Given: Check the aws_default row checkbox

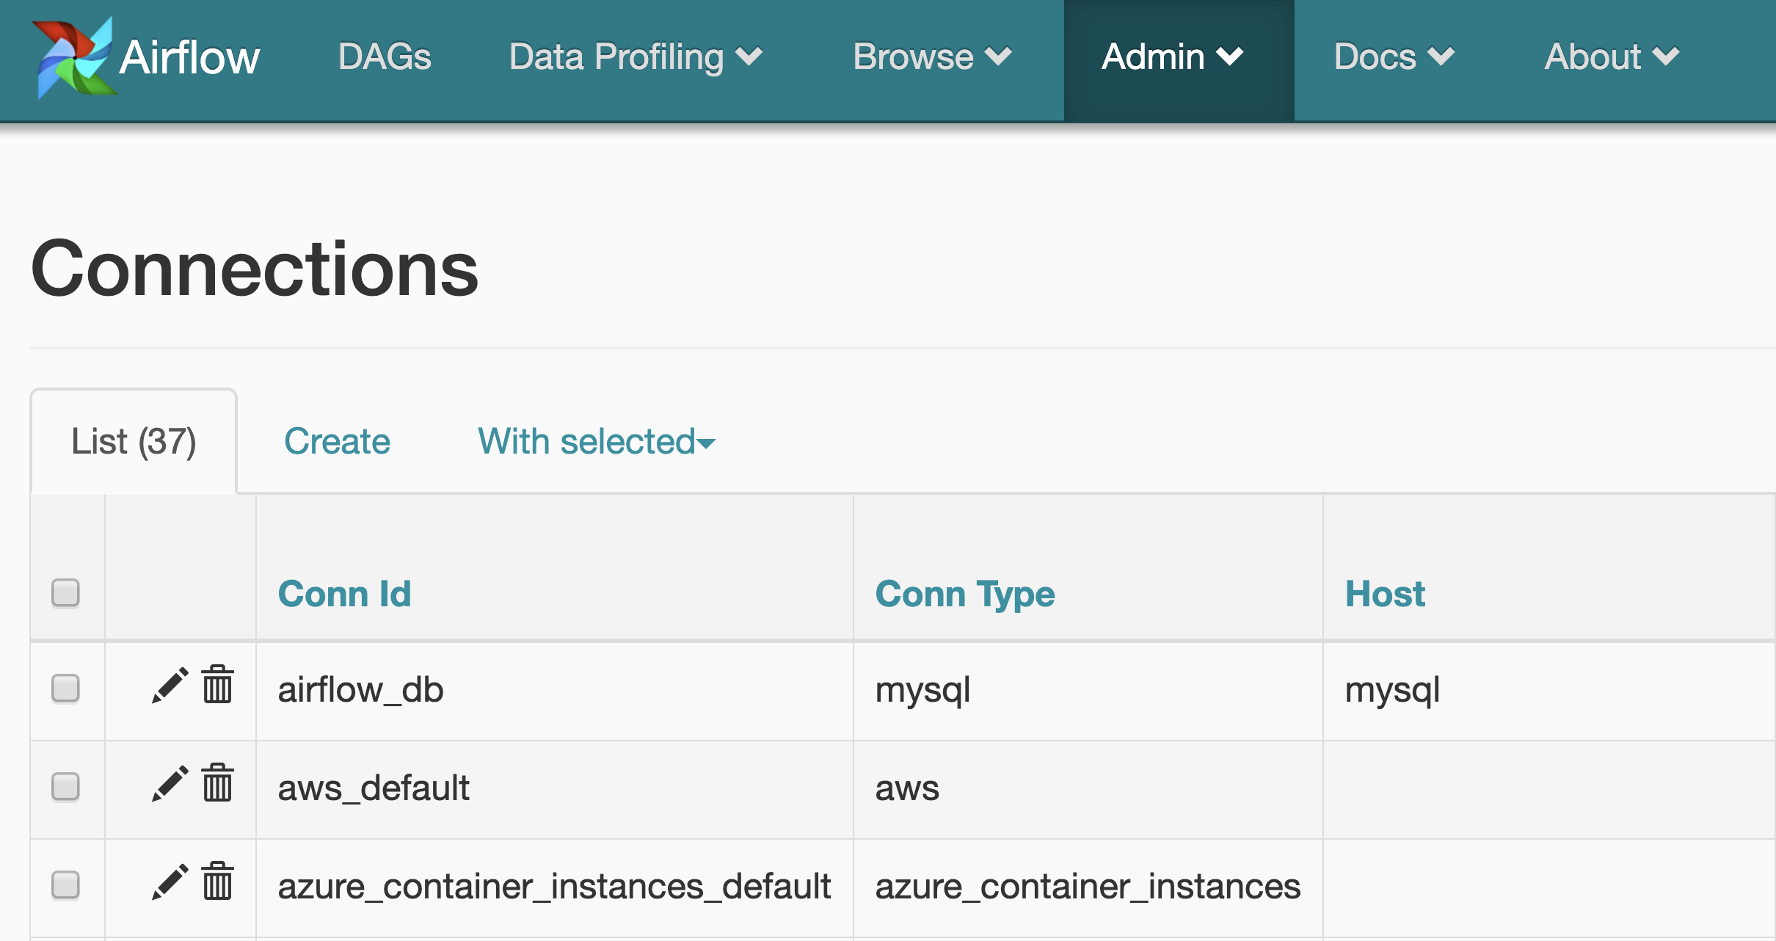Looking at the screenshot, I should click(x=65, y=787).
